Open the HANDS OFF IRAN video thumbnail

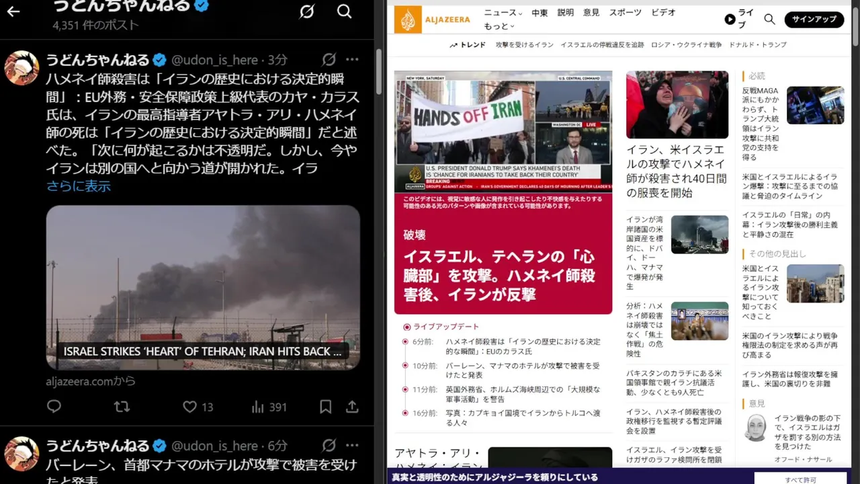[x=503, y=132]
